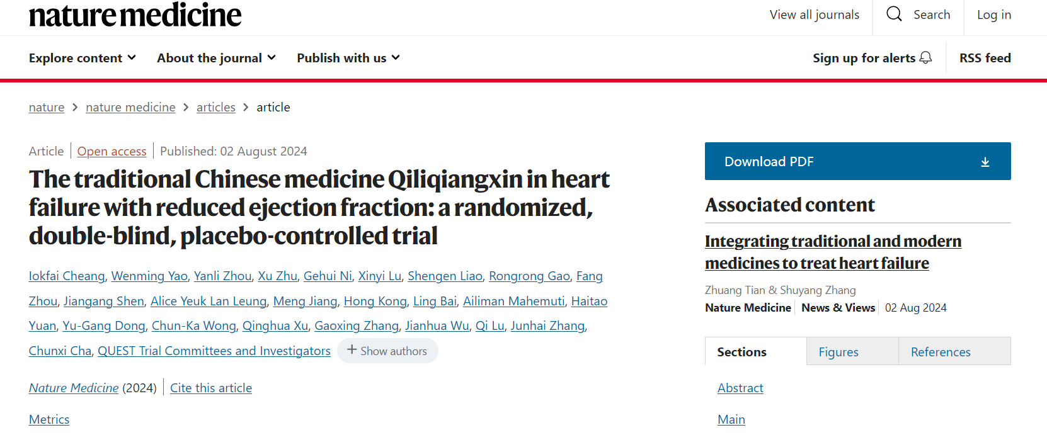Select the Sections tab
Viewport: 1047px width, 435px height.
click(x=742, y=352)
